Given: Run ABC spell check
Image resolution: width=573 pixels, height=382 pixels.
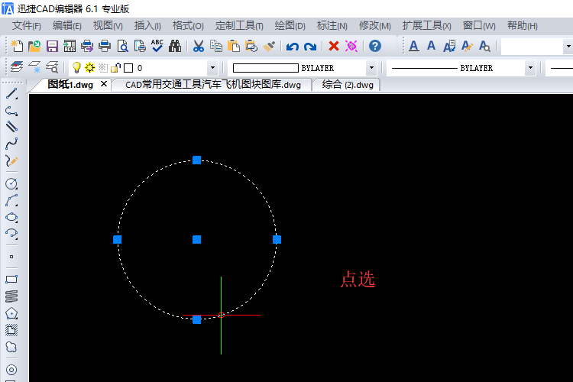Looking at the screenshot, I should click(x=157, y=46).
